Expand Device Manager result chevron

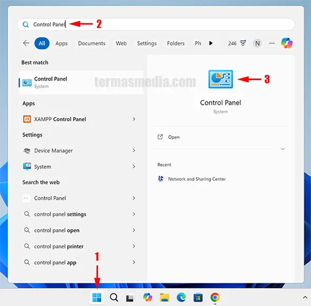(134, 150)
